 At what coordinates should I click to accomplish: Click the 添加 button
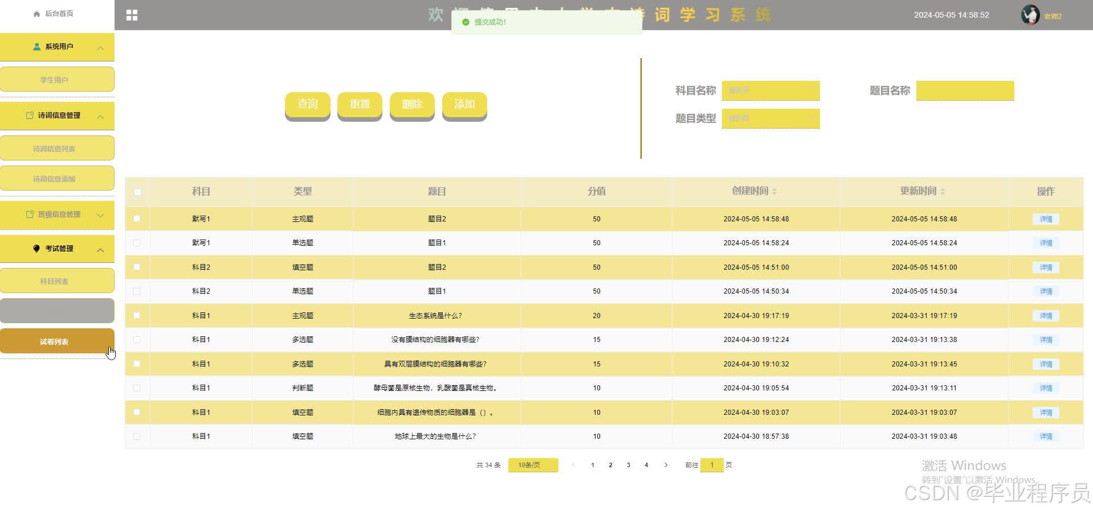[x=464, y=105]
